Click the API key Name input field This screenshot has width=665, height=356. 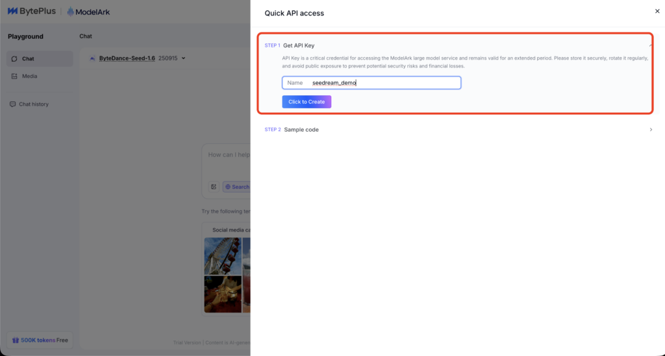[x=383, y=83]
